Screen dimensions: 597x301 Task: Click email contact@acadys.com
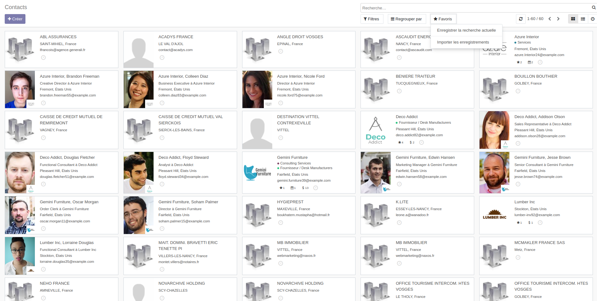176,50
